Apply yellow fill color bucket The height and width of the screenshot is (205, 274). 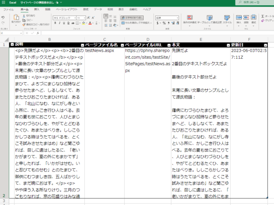pyautogui.click(x=84, y=23)
